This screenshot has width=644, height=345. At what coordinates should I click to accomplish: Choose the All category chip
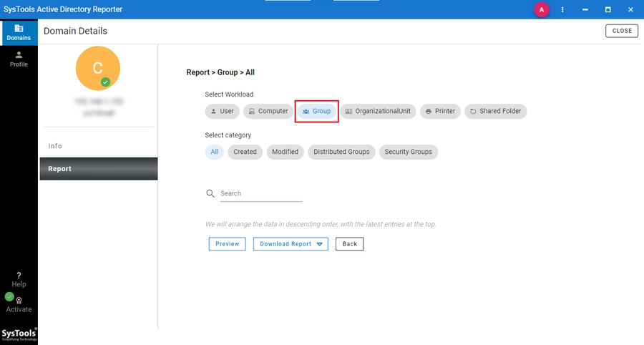tap(215, 152)
